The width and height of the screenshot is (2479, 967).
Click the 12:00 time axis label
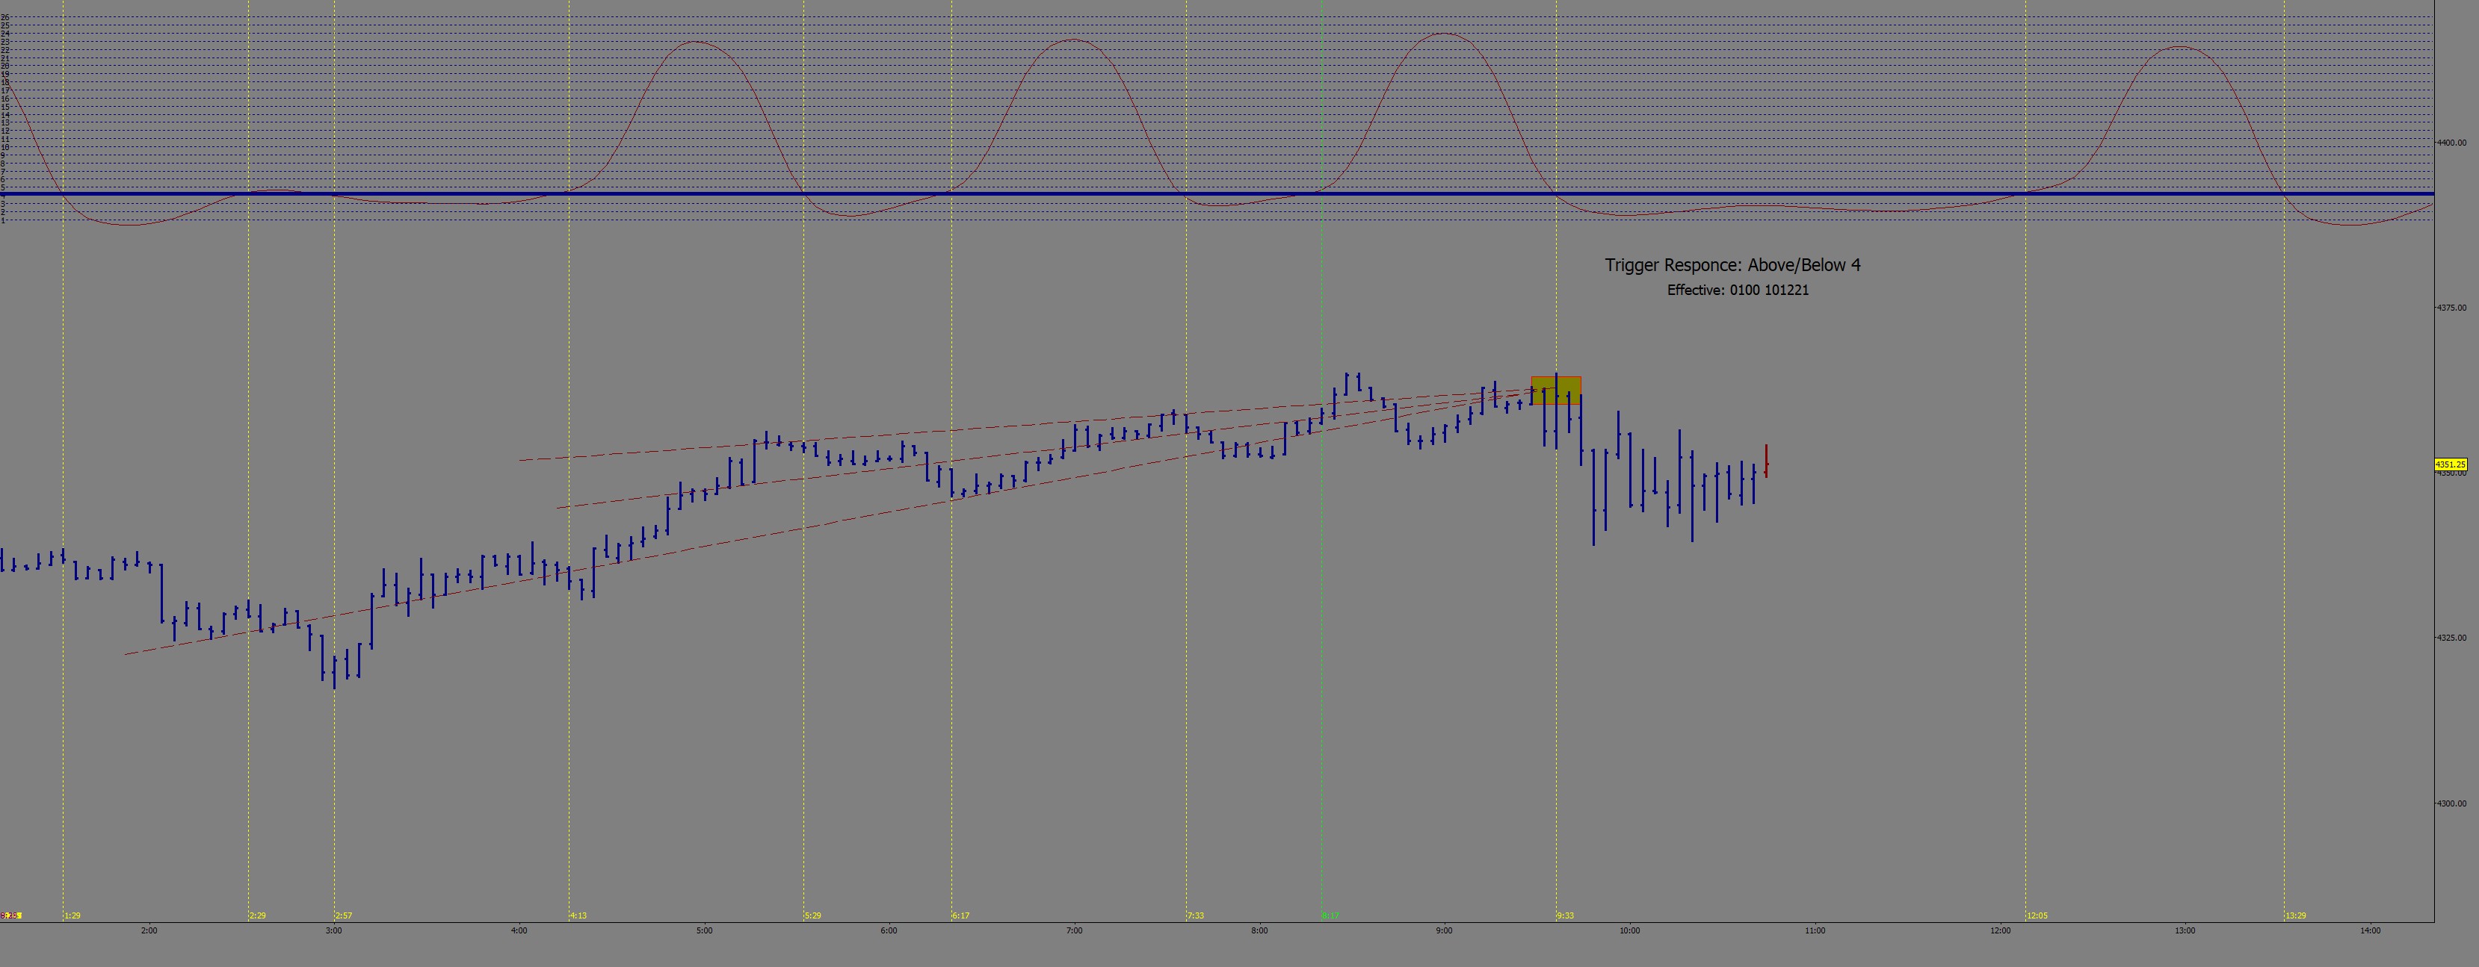[2001, 930]
